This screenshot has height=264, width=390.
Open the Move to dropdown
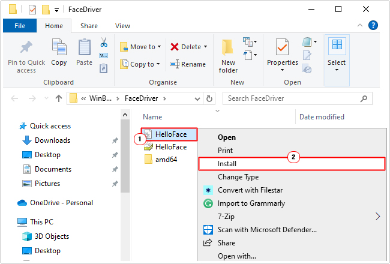tap(140, 47)
